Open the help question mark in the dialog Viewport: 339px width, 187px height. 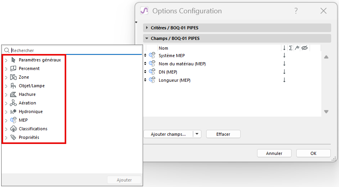point(296,11)
